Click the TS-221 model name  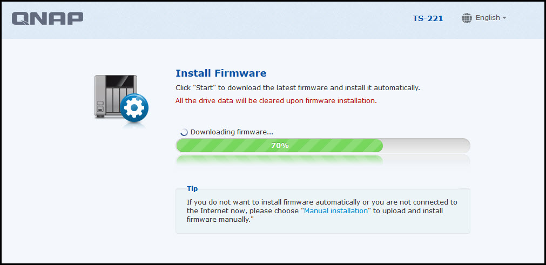point(428,18)
